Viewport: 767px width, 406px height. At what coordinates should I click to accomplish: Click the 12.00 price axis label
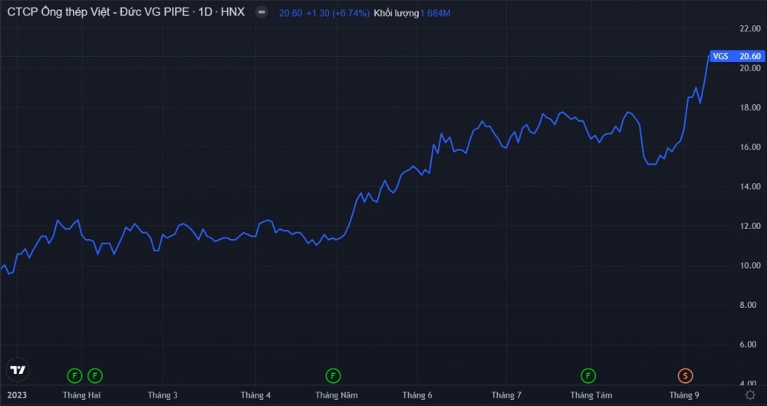click(750, 226)
